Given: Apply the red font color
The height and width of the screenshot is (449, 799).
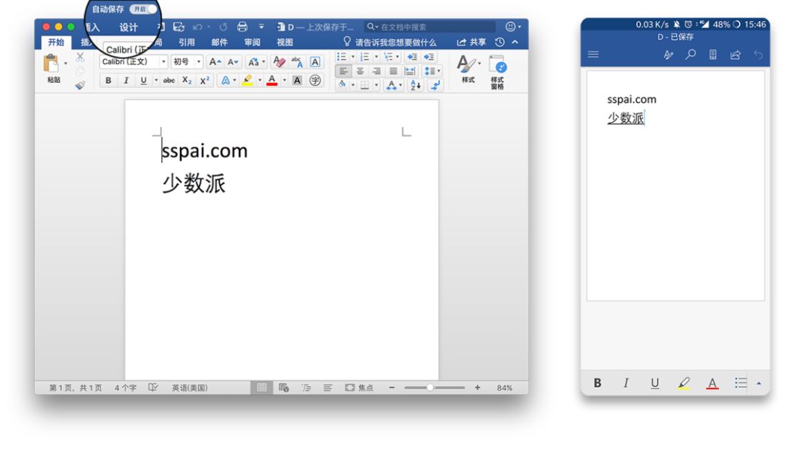Looking at the screenshot, I should click(x=272, y=80).
